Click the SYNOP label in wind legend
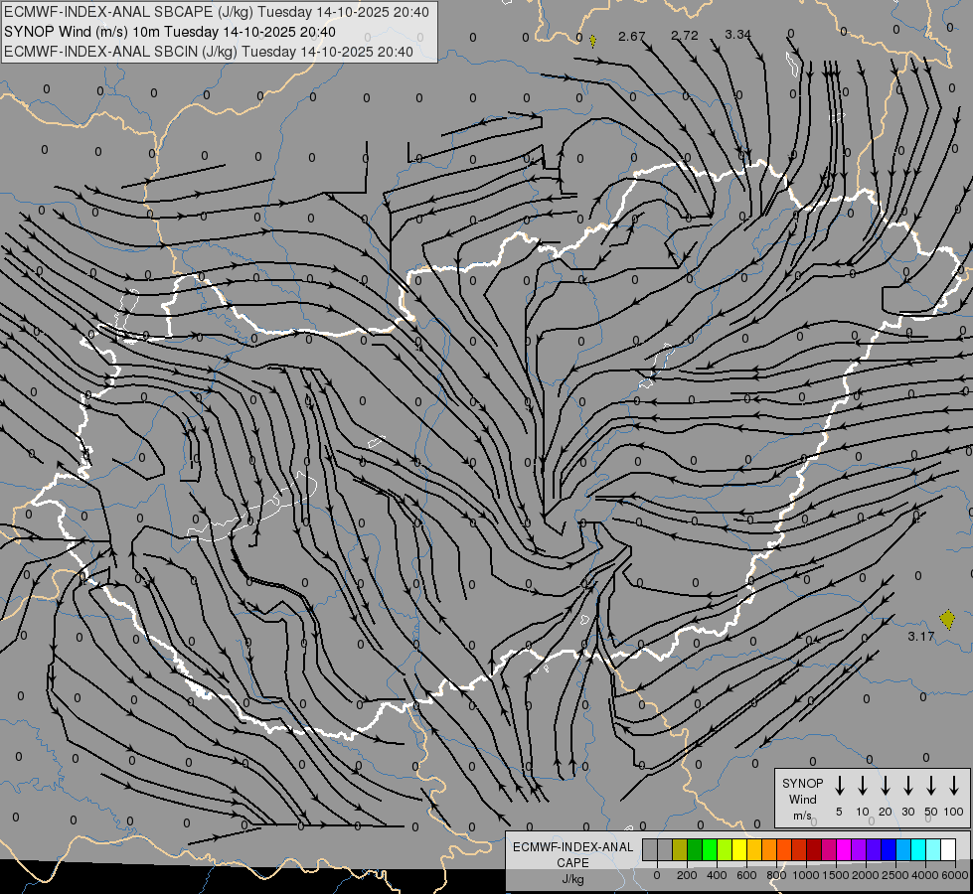Screen dimensions: 973x894 802,784
